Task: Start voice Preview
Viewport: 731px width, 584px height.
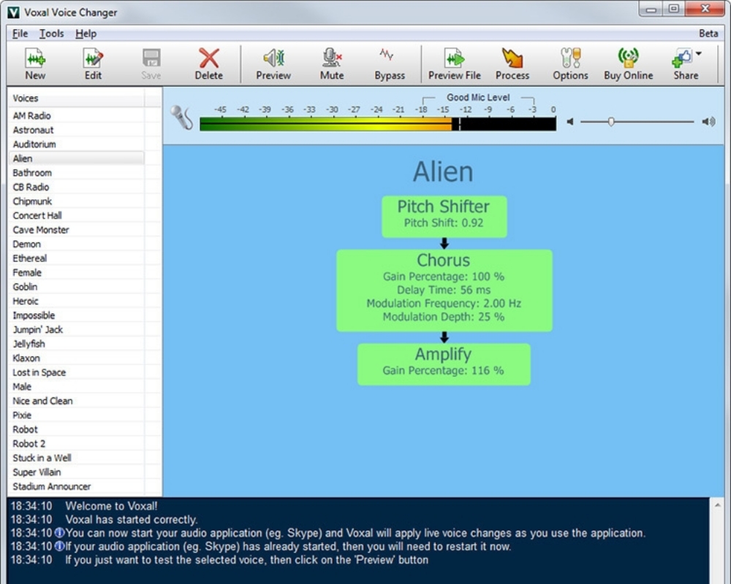Action: point(273,64)
